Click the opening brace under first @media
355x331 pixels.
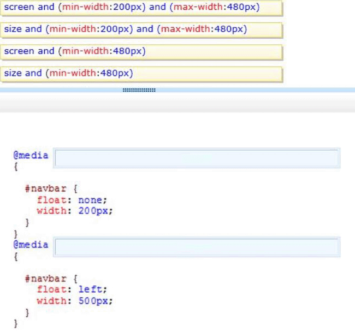tap(16, 167)
